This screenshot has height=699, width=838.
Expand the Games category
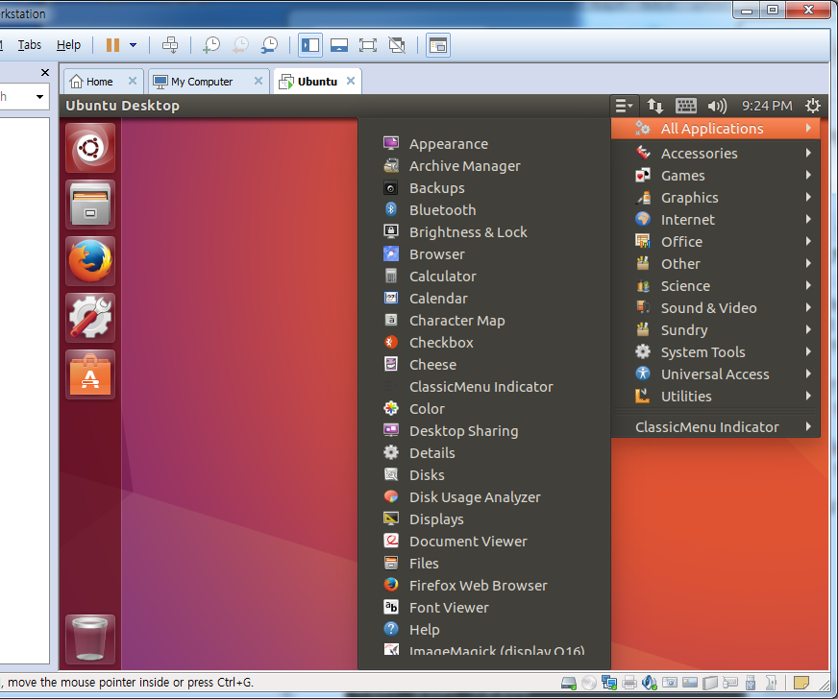click(716, 175)
